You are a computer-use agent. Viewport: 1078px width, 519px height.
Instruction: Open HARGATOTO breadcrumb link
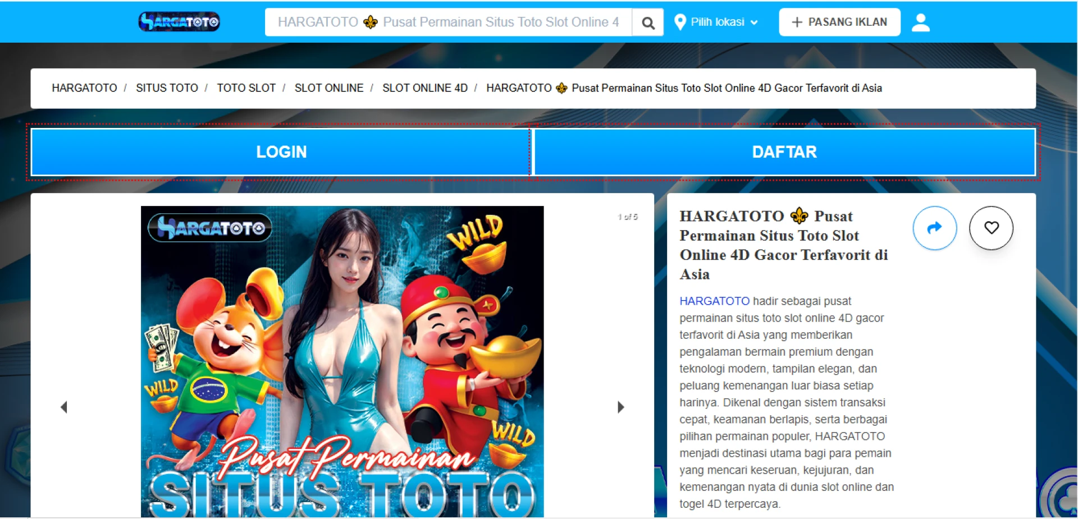point(84,88)
